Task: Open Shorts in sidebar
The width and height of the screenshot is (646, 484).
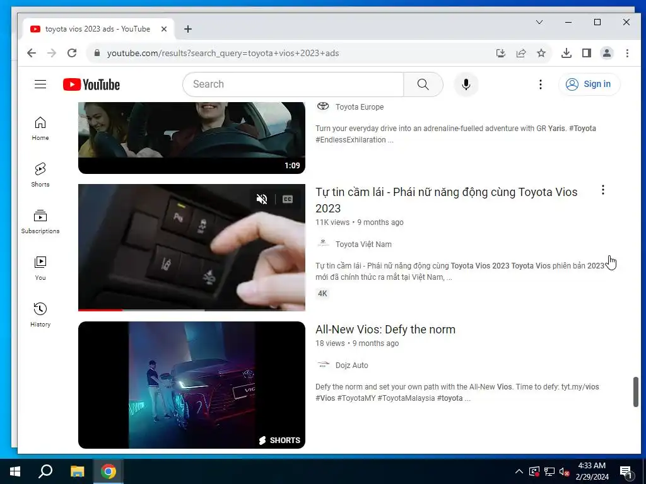Action: (40, 175)
